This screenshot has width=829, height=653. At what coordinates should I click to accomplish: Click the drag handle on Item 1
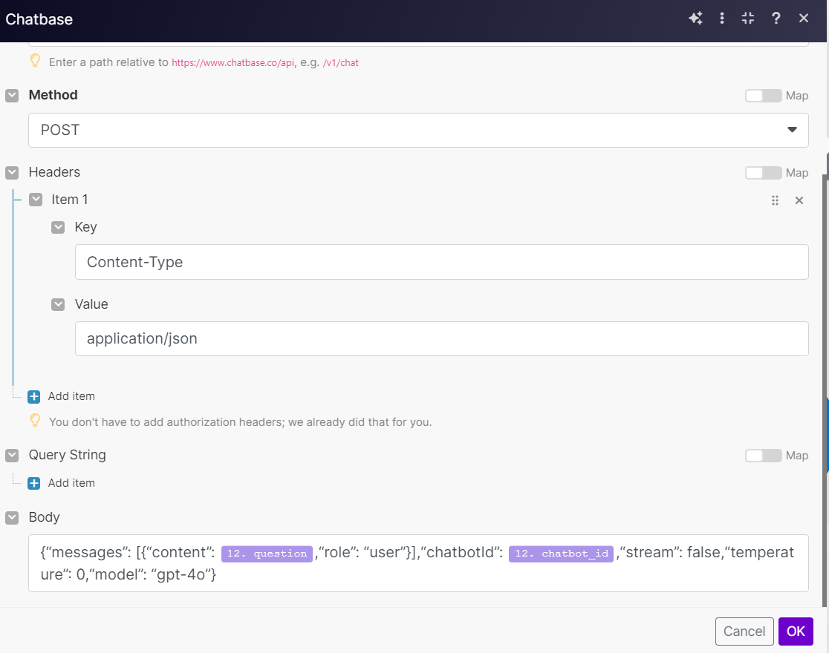tap(776, 200)
